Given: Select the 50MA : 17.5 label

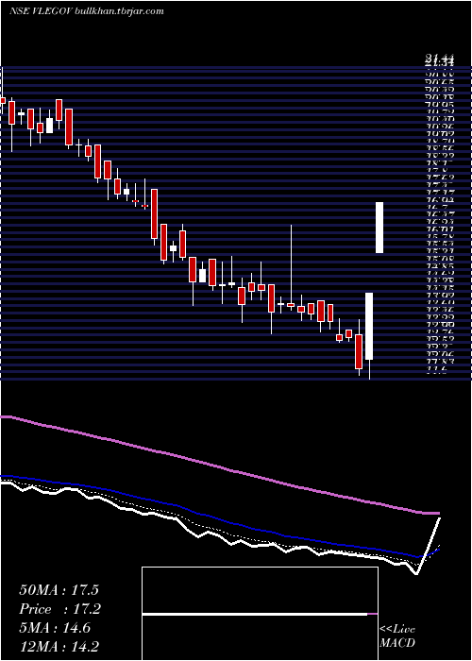Looking at the screenshot, I should tap(59, 590).
